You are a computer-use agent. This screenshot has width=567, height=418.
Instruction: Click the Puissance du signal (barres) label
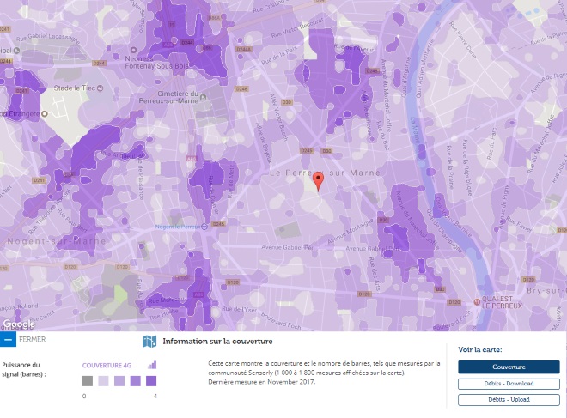tap(24, 370)
